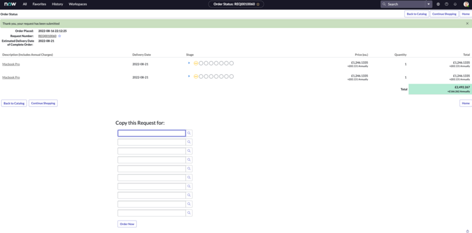Image resolution: width=472 pixels, height=233 pixels.
Task: Expand stage details for first Macbook Pro
Action: click(x=189, y=63)
